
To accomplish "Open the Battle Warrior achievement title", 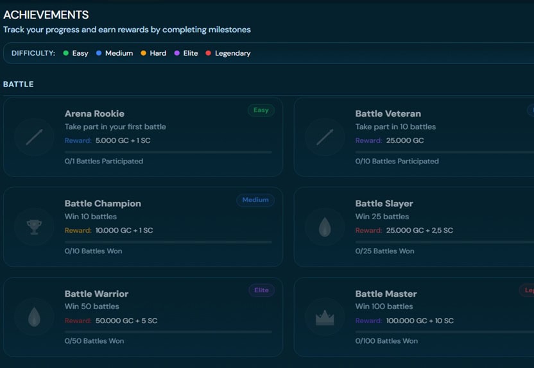I will (96, 294).
